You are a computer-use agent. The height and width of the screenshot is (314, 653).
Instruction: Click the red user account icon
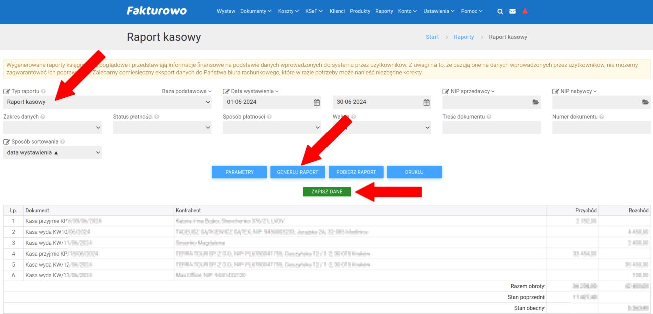click(x=525, y=11)
